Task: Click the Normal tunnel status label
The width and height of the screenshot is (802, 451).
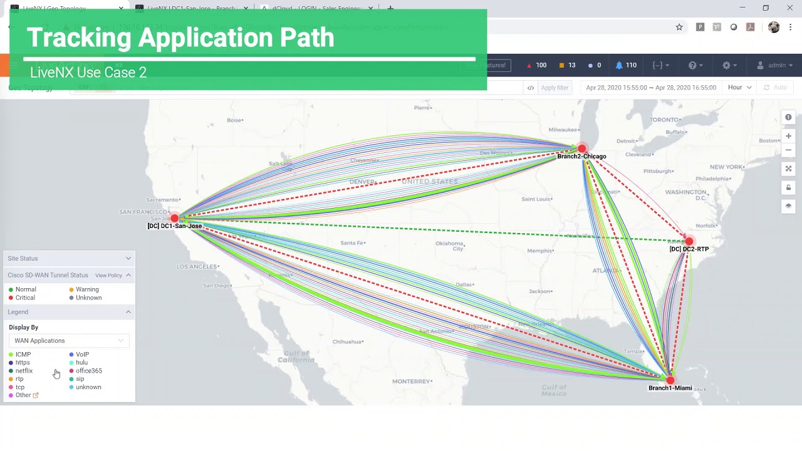Action: tap(26, 289)
